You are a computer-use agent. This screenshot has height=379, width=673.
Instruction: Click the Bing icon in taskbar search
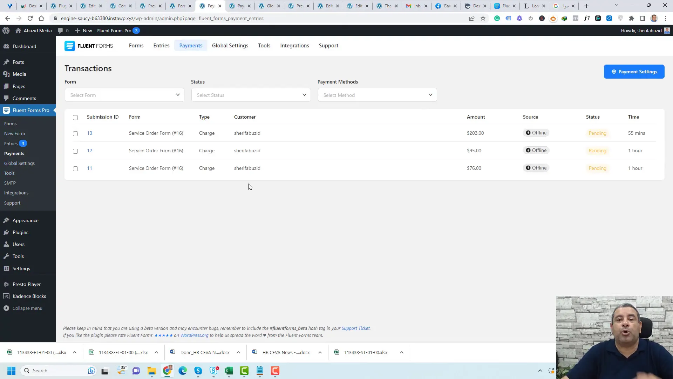pos(91,371)
